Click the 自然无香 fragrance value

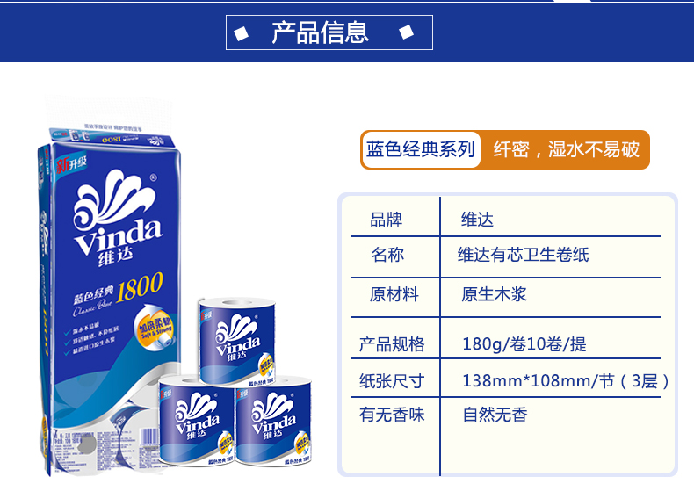point(495,415)
